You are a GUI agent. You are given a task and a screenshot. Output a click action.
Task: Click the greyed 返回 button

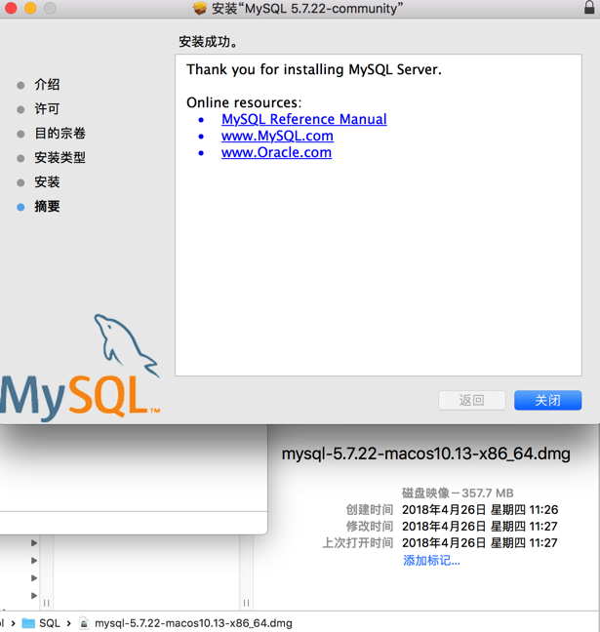pyautogui.click(x=472, y=400)
